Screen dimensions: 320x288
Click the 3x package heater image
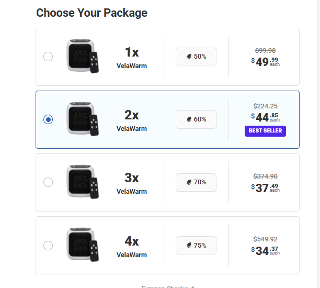(82, 182)
